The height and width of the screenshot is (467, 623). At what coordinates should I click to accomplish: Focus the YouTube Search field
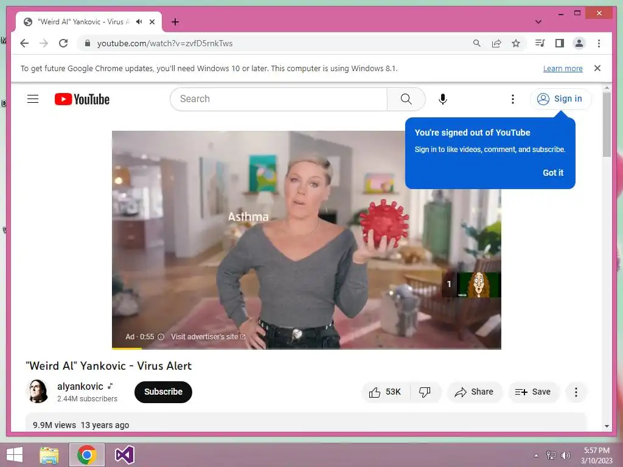click(278, 99)
